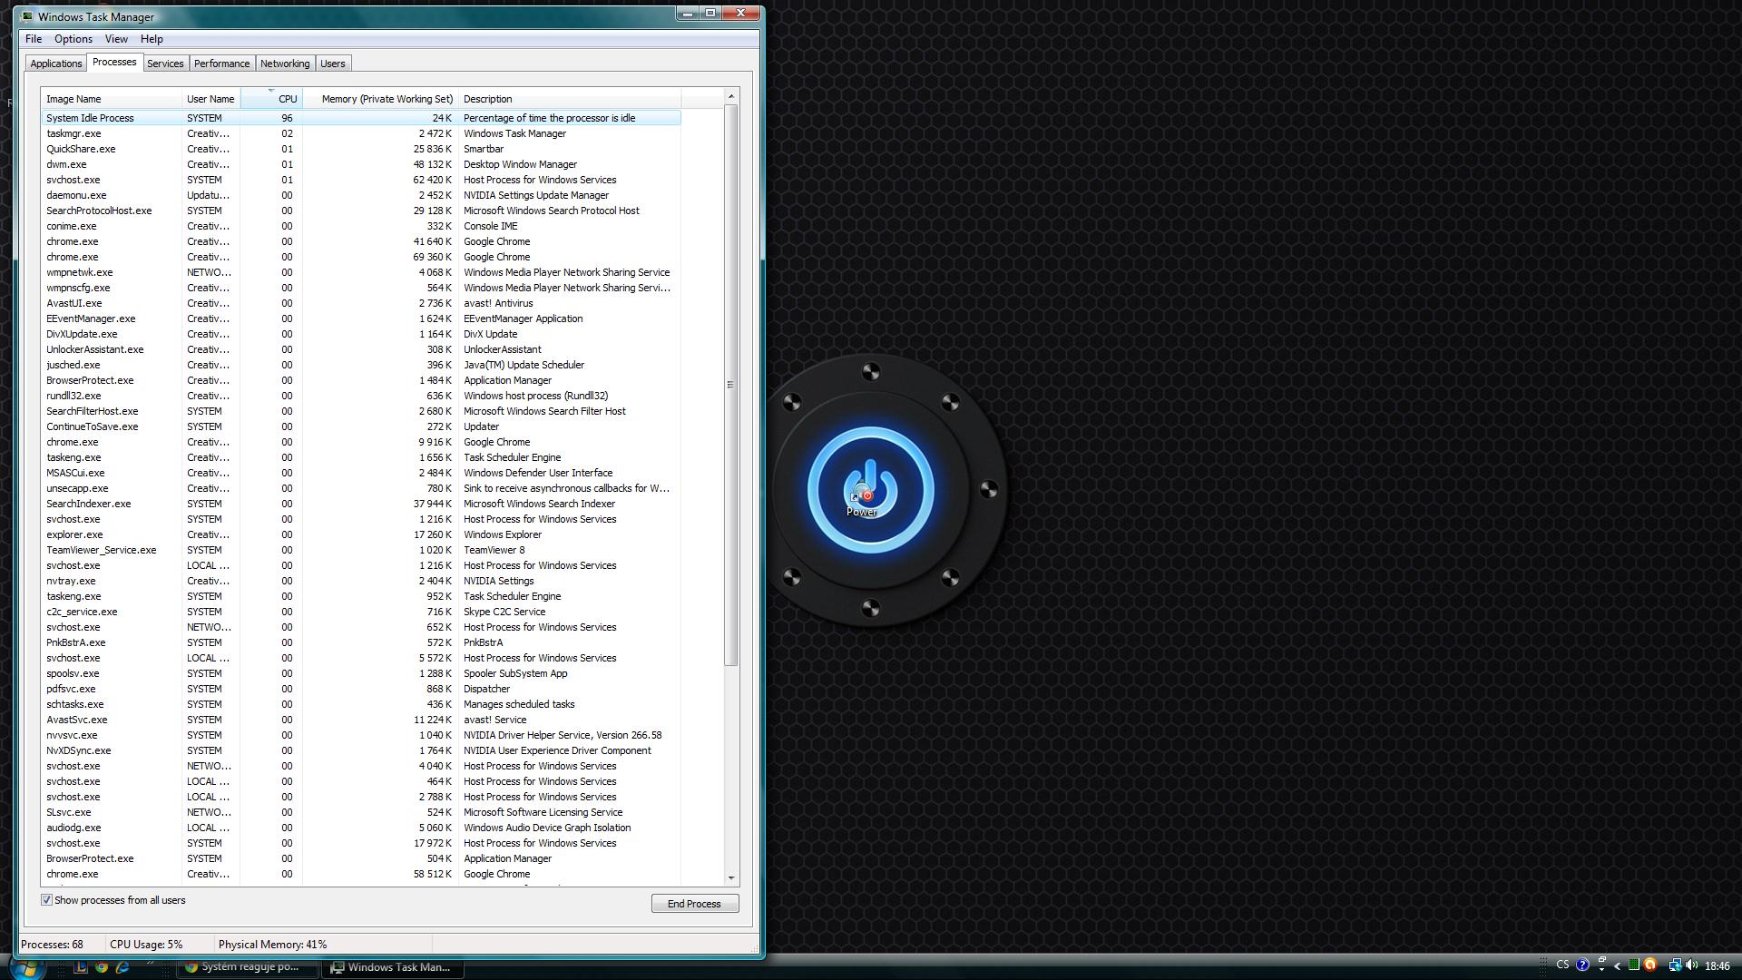The height and width of the screenshot is (980, 1742).
Task: Sort processes by the Memory column header
Action: (x=386, y=99)
